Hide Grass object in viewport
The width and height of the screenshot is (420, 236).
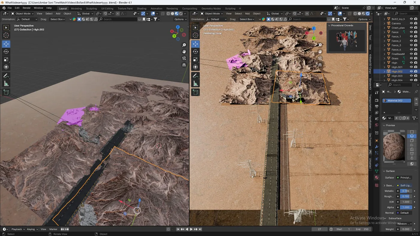click(x=411, y=58)
